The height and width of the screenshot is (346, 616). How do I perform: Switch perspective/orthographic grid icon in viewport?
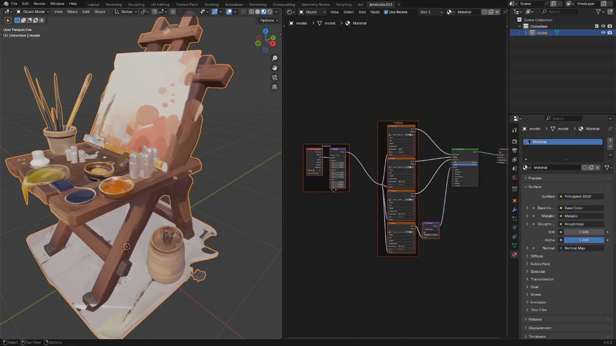pyautogui.click(x=274, y=87)
